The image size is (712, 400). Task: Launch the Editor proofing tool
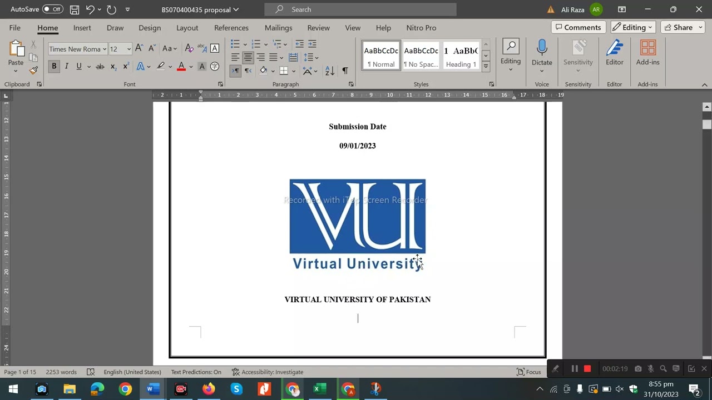(x=615, y=53)
